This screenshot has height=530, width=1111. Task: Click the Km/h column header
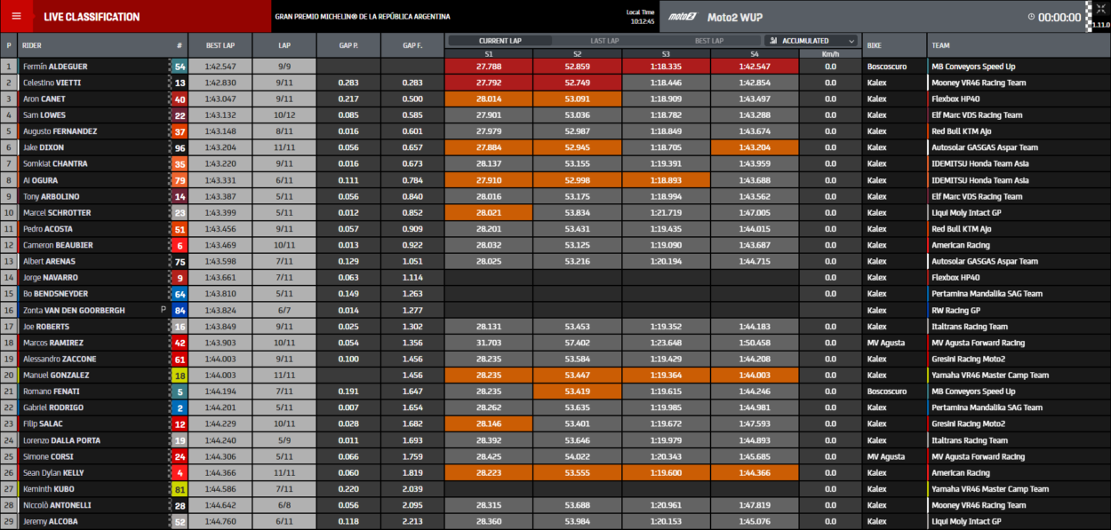tap(830, 54)
